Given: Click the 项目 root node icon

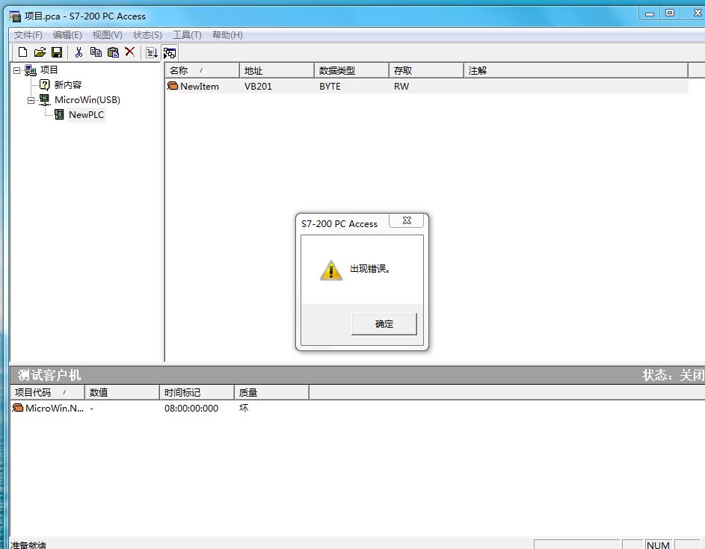Looking at the screenshot, I should [x=31, y=70].
